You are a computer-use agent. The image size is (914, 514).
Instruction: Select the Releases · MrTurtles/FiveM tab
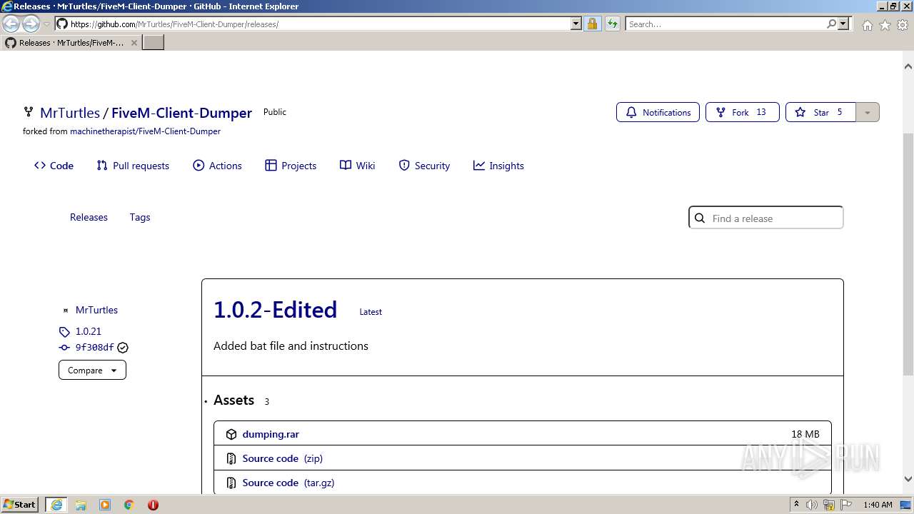coord(71,43)
